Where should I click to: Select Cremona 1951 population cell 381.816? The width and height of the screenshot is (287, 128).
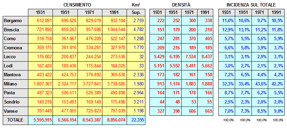pos(65,48)
